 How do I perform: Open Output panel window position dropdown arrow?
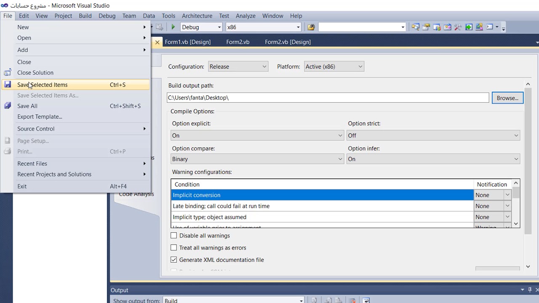(x=523, y=290)
